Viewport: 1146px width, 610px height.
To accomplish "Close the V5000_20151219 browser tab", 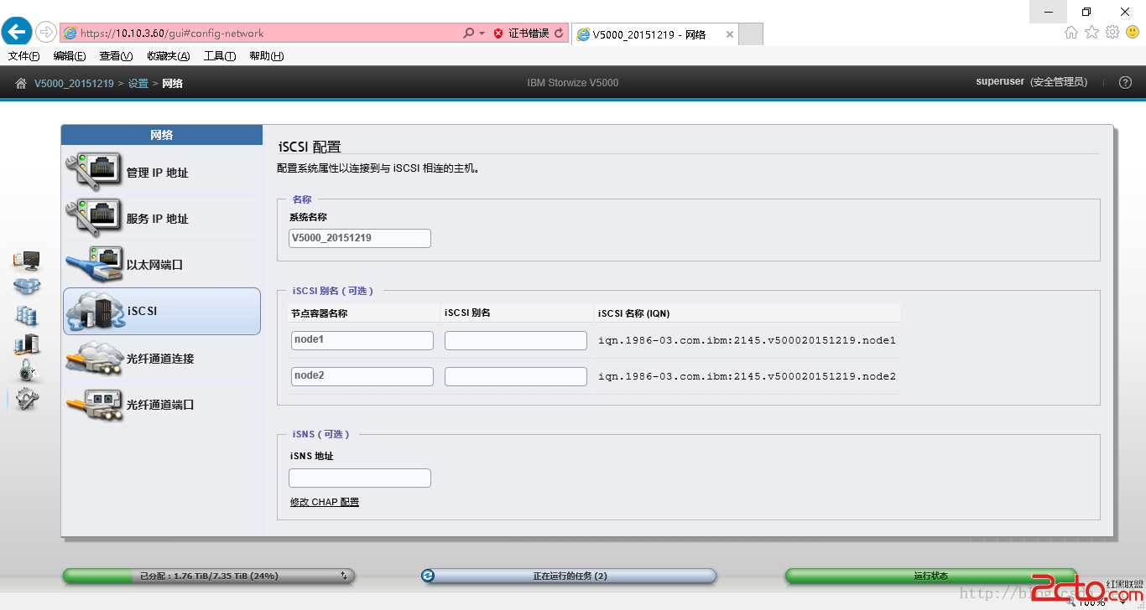I will (730, 34).
